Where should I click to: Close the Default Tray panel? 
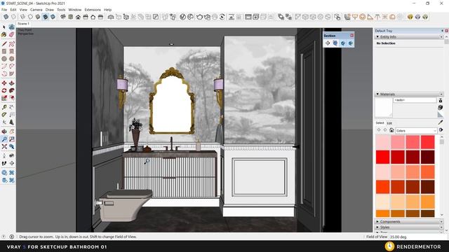pos(446,31)
